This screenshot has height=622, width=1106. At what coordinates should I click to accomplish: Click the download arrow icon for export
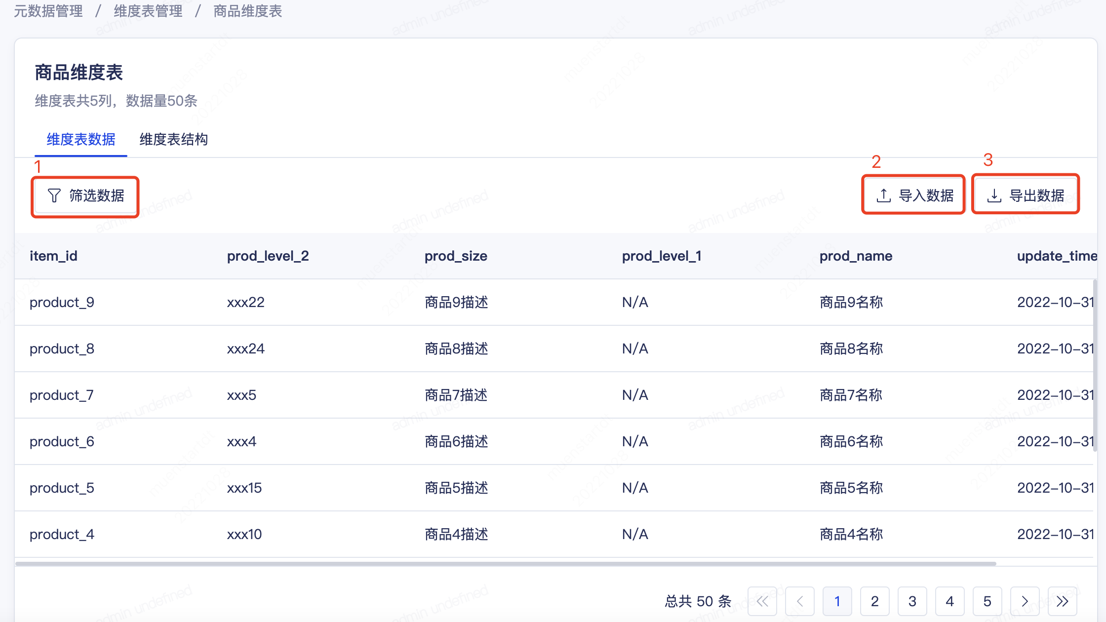(994, 195)
